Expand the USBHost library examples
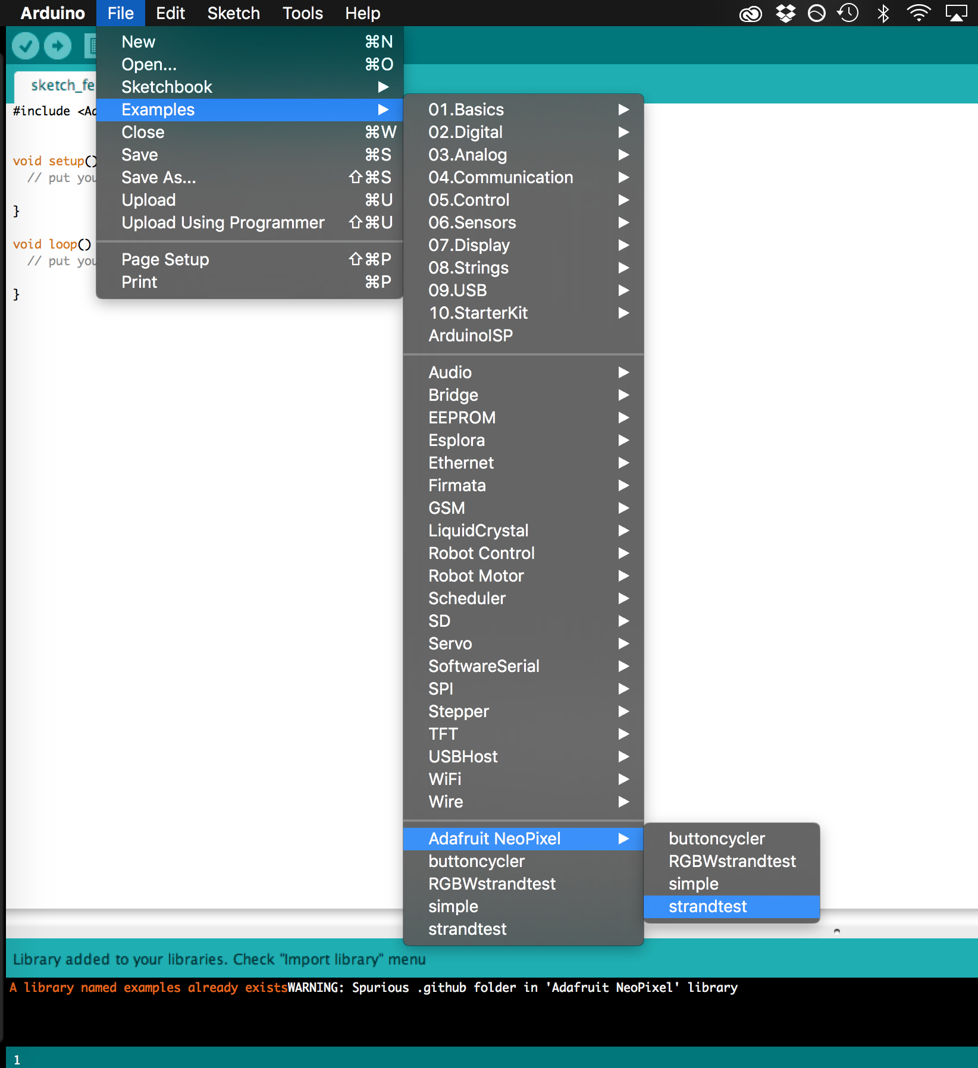This screenshot has height=1068, width=978. (x=524, y=756)
